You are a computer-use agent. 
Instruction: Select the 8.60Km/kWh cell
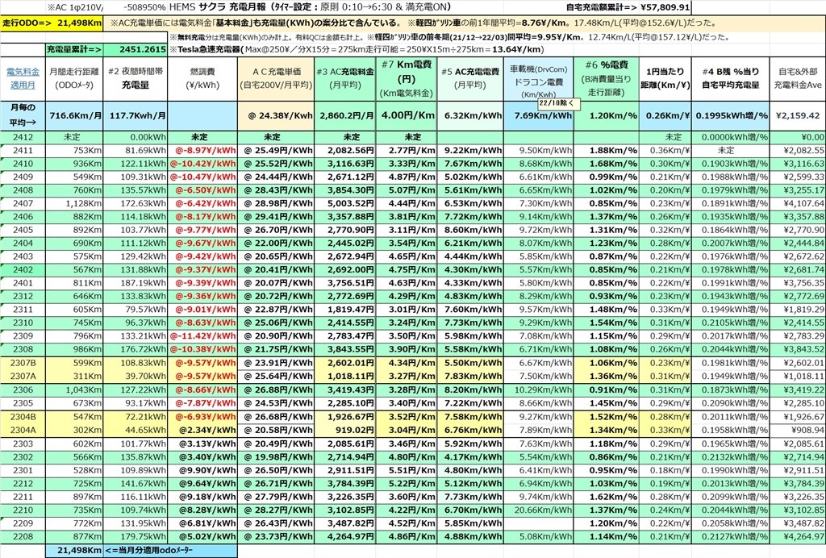point(470,230)
